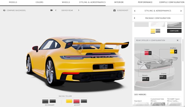Select the red Logos color swatch
The width and height of the screenshot is (185, 107).
pyautogui.click(x=147, y=53)
